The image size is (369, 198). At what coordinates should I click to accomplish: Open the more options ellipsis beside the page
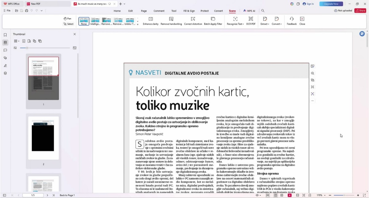[312, 101]
